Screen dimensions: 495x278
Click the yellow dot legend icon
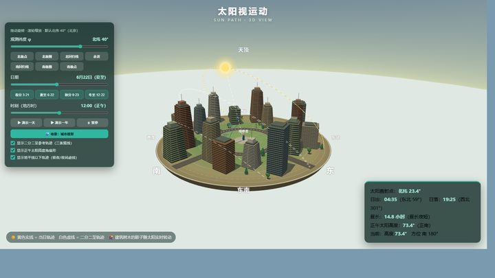(x=13, y=238)
